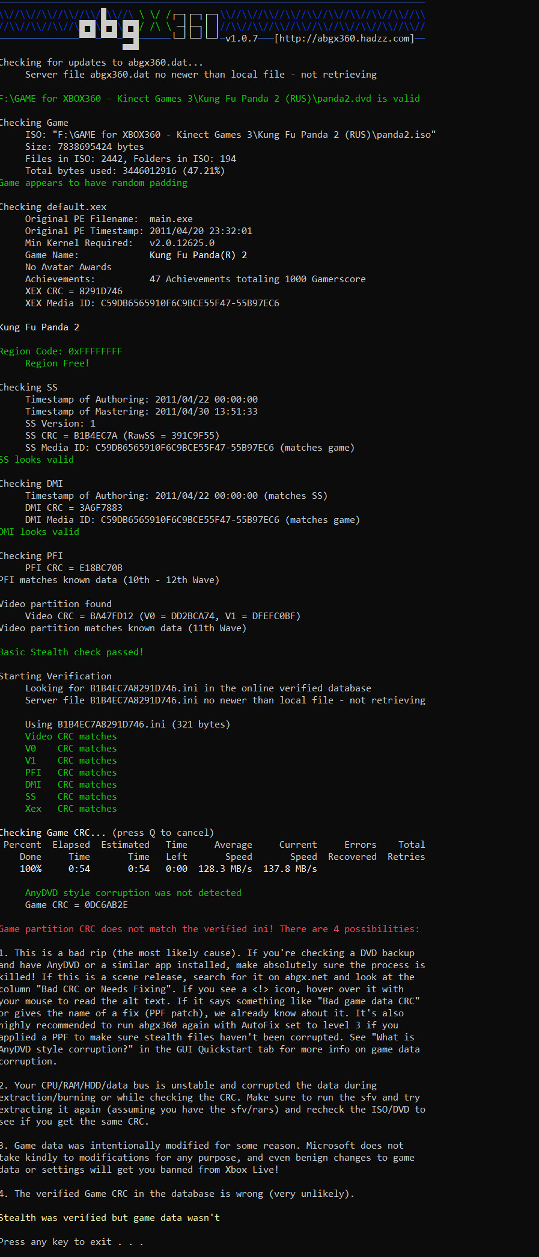Click the 'No Avatar Awards' line

click(x=68, y=267)
